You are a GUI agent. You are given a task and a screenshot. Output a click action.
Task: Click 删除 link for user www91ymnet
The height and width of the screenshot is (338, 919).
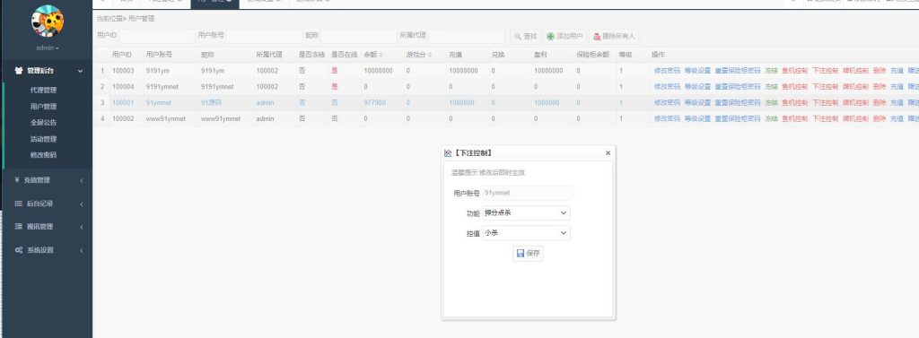click(880, 119)
